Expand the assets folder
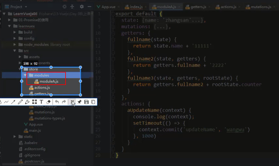 (x=20, y=57)
